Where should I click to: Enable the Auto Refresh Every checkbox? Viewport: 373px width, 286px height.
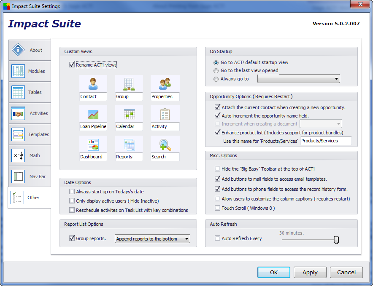[217, 238]
